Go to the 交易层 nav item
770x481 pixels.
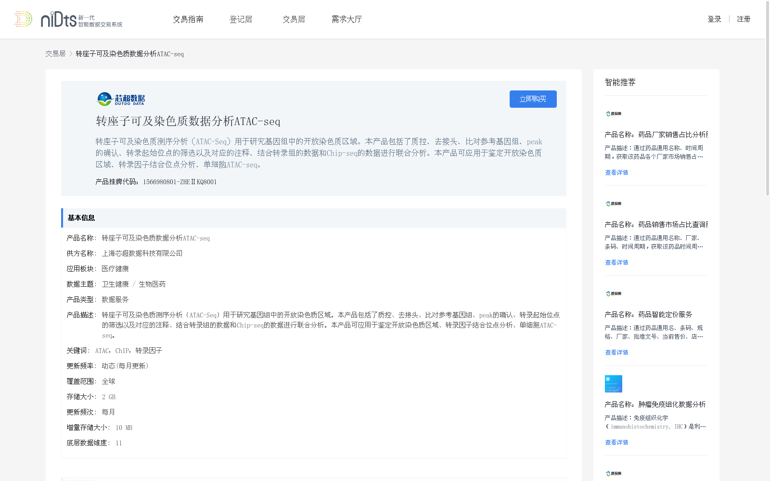pyautogui.click(x=294, y=19)
